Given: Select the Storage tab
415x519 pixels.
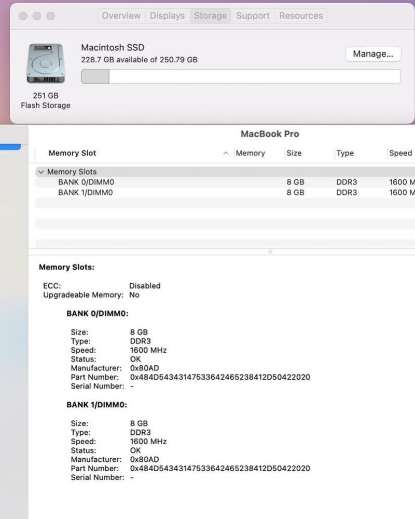Looking at the screenshot, I should [210, 16].
